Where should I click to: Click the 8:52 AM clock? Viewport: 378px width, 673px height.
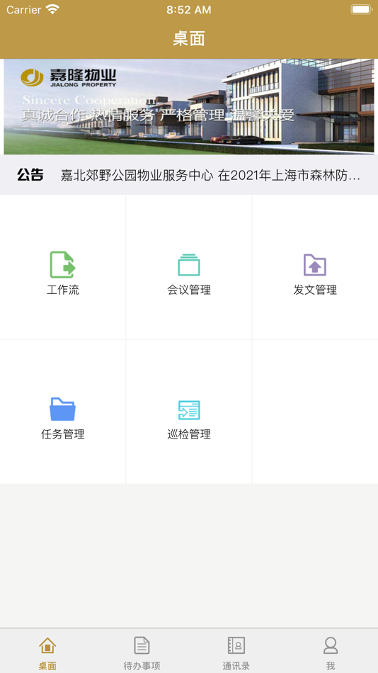coord(189,9)
